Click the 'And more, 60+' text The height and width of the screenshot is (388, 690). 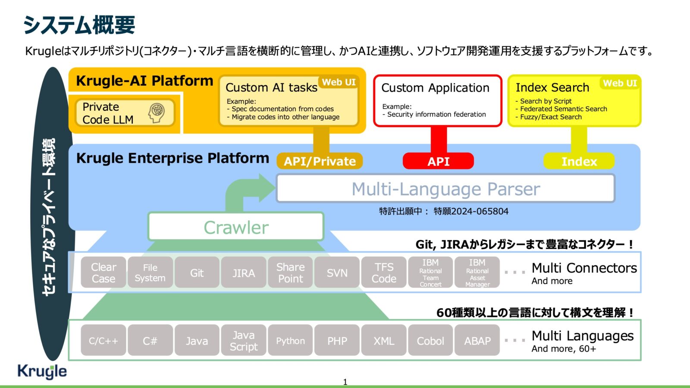click(564, 349)
